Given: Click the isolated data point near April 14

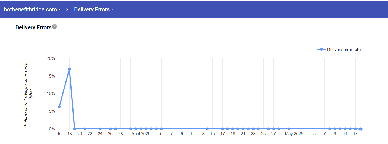Looking at the screenshot, I should point(207,129).
